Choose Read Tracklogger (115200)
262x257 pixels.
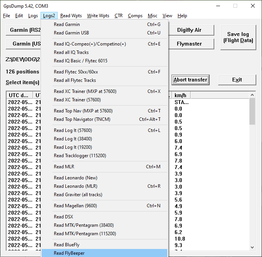tap(104, 156)
